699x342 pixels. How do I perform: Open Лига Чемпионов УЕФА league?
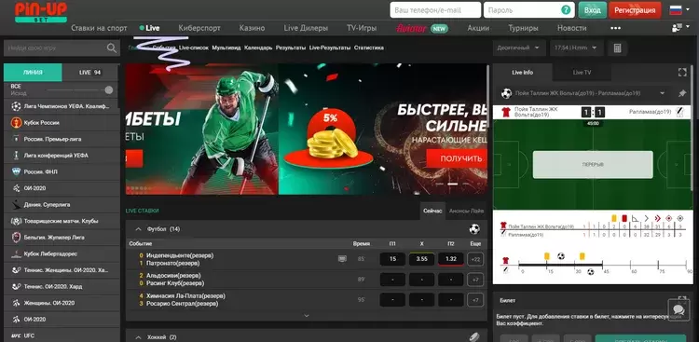(x=62, y=106)
